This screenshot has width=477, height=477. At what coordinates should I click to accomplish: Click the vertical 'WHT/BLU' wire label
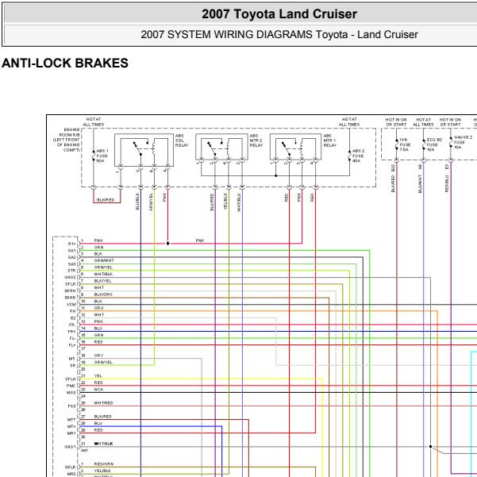pyautogui.click(x=239, y=202)
